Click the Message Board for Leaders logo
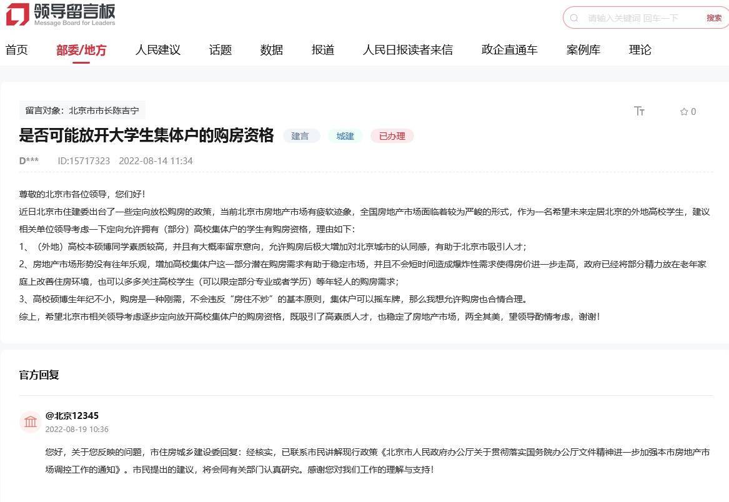This screenshot has width=729, height=502. click(61, 14)
